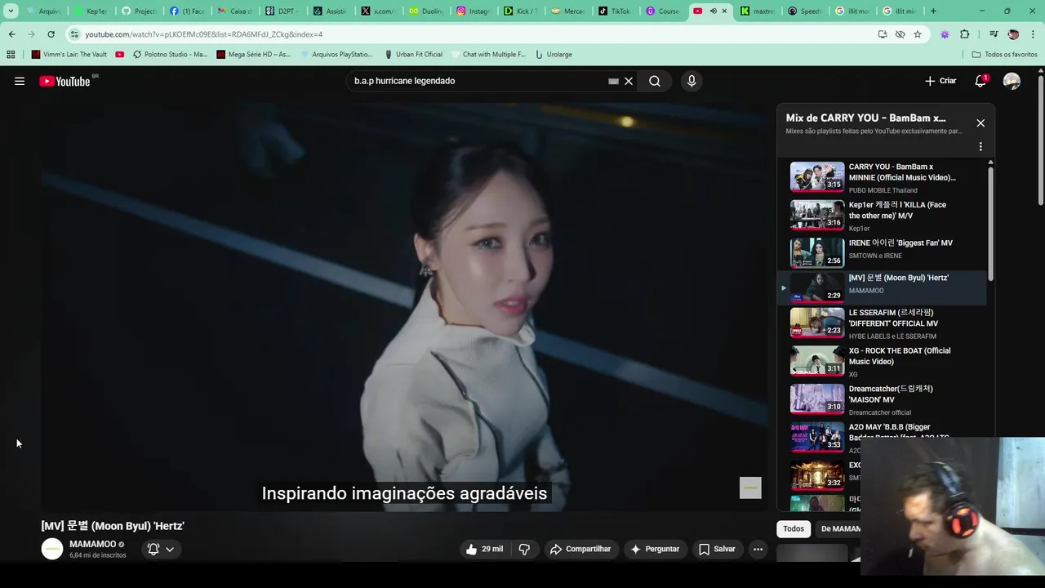Open the subscription notification bell dropdown
The image size is (1045, 588).
(x=161, y=549)
